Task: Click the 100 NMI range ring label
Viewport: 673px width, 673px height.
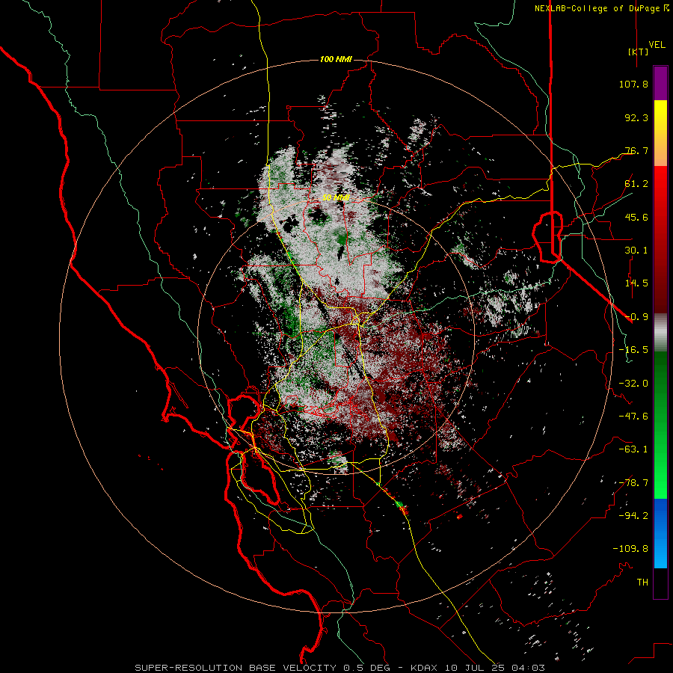Action: coord(336,59)
